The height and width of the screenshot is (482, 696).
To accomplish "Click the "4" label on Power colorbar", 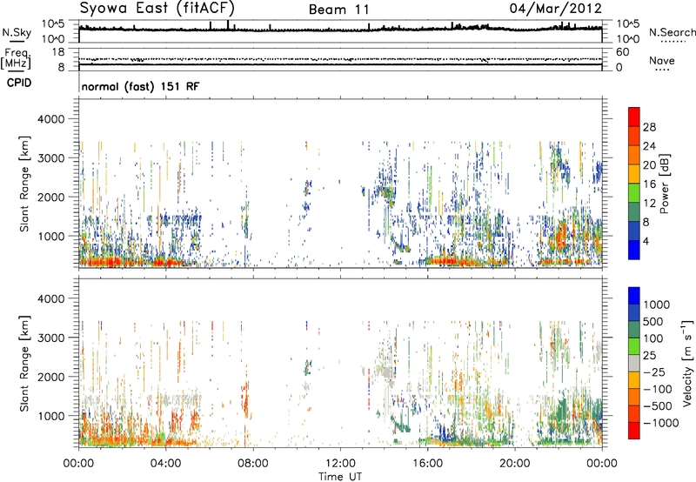I will tap(646, 242).
